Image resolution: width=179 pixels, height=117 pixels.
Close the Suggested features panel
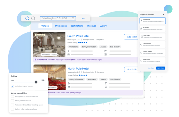tap(163, 14)
